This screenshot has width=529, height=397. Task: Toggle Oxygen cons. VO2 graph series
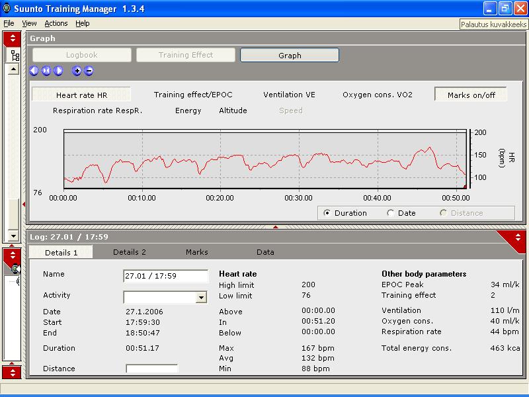tap(377, 95)
